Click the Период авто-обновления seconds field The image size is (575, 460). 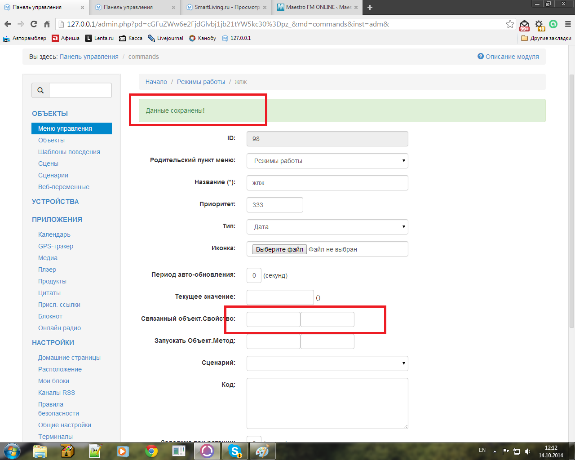pyautogui.click(x=254, y=275)
